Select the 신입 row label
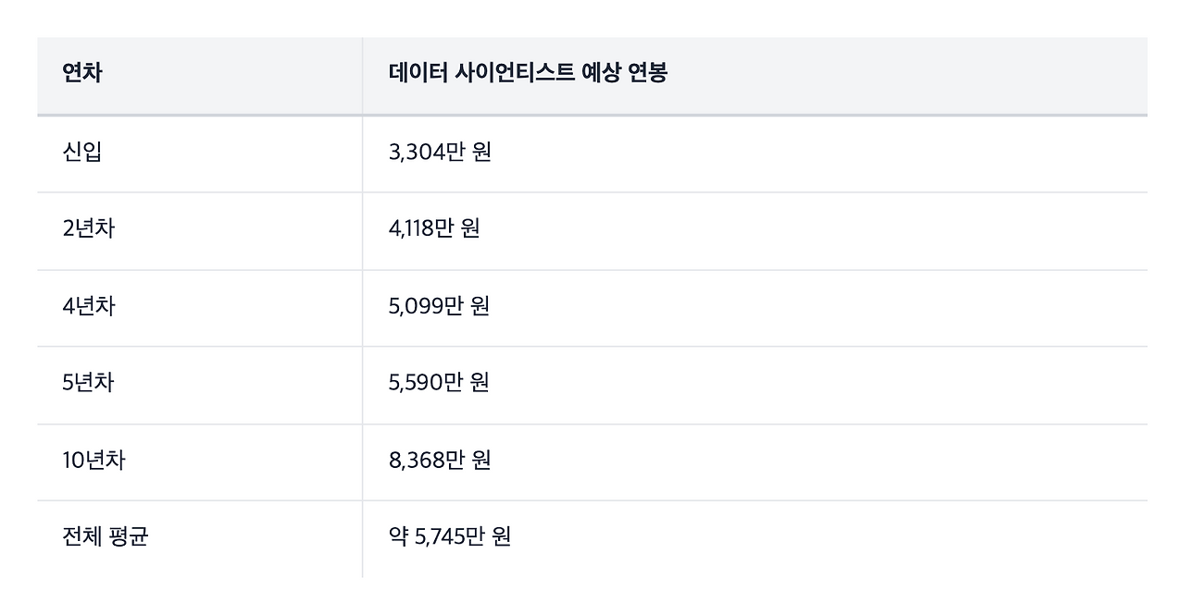 (x=82, y=152)
